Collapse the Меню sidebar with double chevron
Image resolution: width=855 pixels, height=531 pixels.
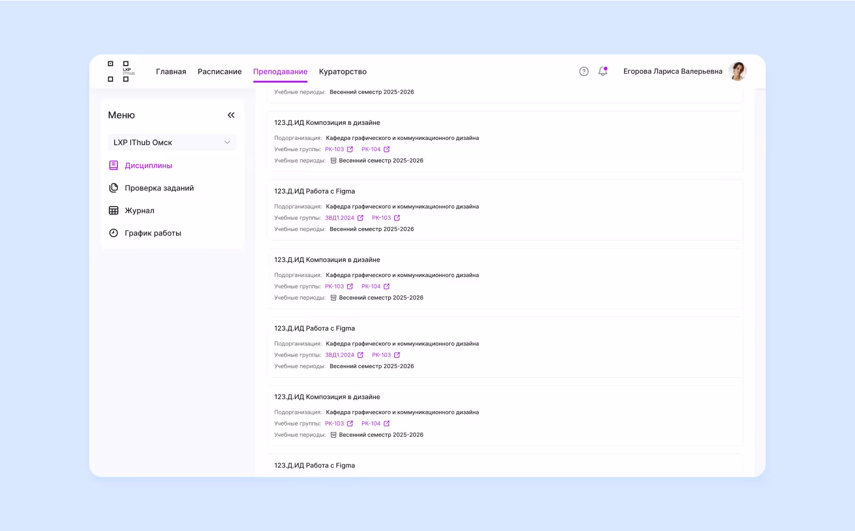click(231, 115)
